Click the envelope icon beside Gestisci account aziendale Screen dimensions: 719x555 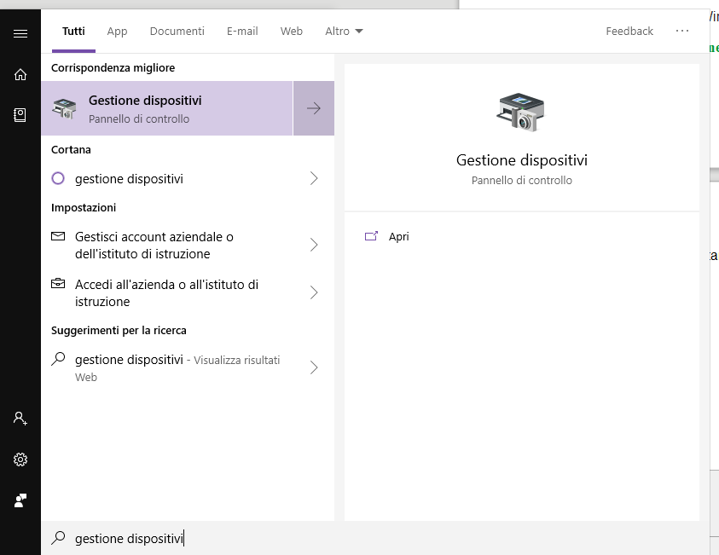[58, 236]
